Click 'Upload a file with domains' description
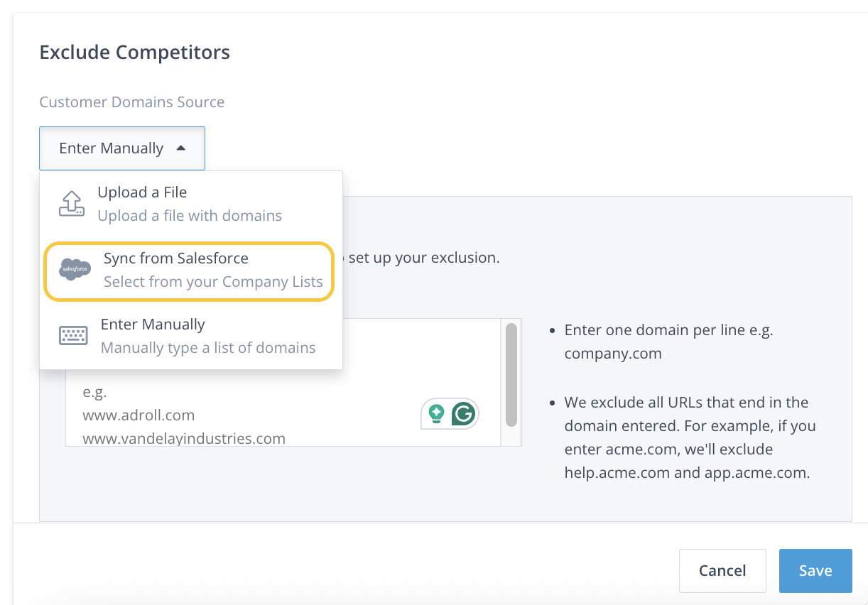Screen dimensions: 868x605 click(190, 216)
